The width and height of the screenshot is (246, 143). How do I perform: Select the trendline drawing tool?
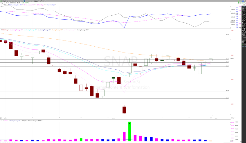243,13
